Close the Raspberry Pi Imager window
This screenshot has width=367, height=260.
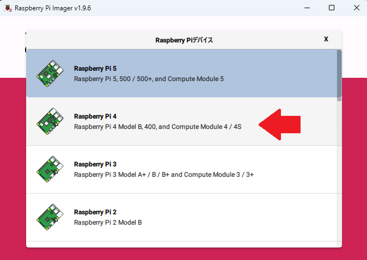click(355, 8)
